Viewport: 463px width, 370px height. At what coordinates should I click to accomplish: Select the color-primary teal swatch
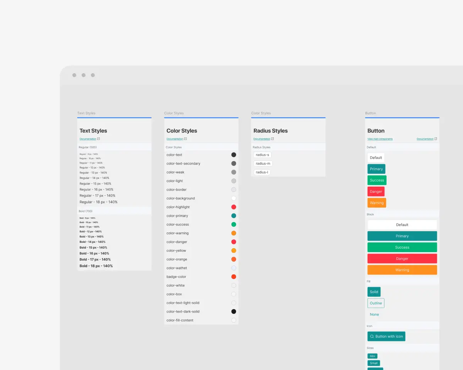(x=233, y=216)
